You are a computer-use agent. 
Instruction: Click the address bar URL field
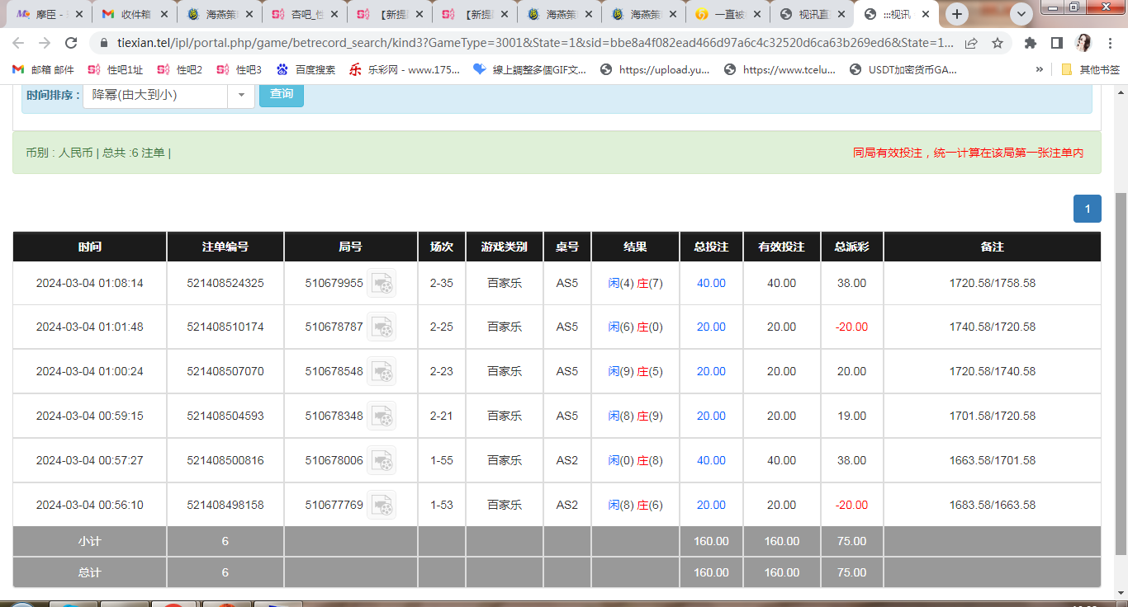click(537, 43)
